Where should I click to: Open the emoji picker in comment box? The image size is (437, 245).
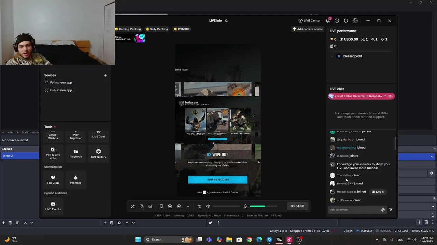pyautogui.click(x=383, y=210)
